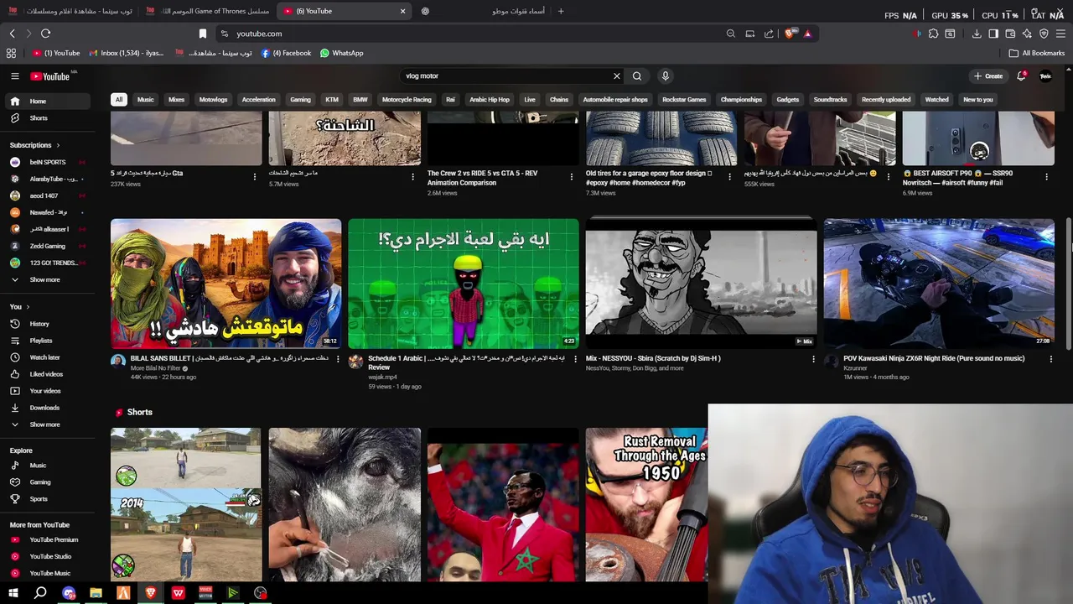
Task: Open browser downloads icon
Action: 977,34
